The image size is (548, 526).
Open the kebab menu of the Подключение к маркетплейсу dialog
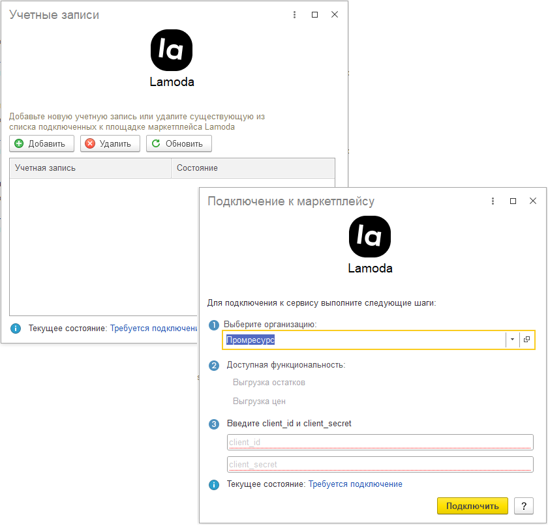pyautogui.click(x=493, y=201)
